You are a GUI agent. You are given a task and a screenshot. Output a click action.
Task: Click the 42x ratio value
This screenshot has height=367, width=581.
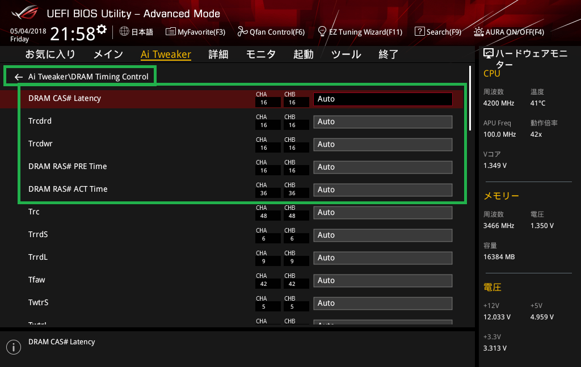[536, 134]
